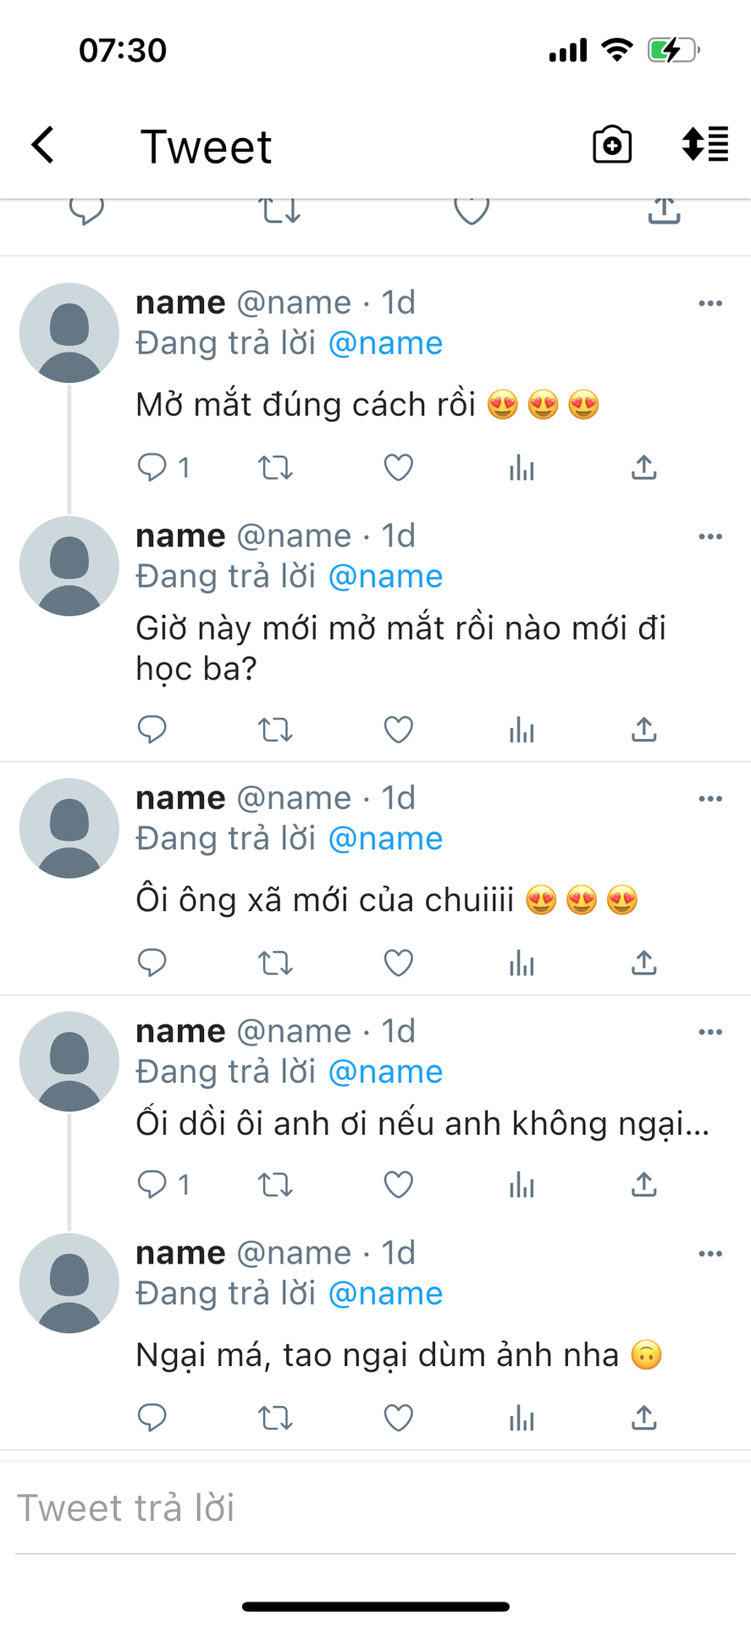Viewport: 751px width, 1627px height.
Task: Like the "Mở mắt đúng cách rồi" reply
Action: click(398, 468)
